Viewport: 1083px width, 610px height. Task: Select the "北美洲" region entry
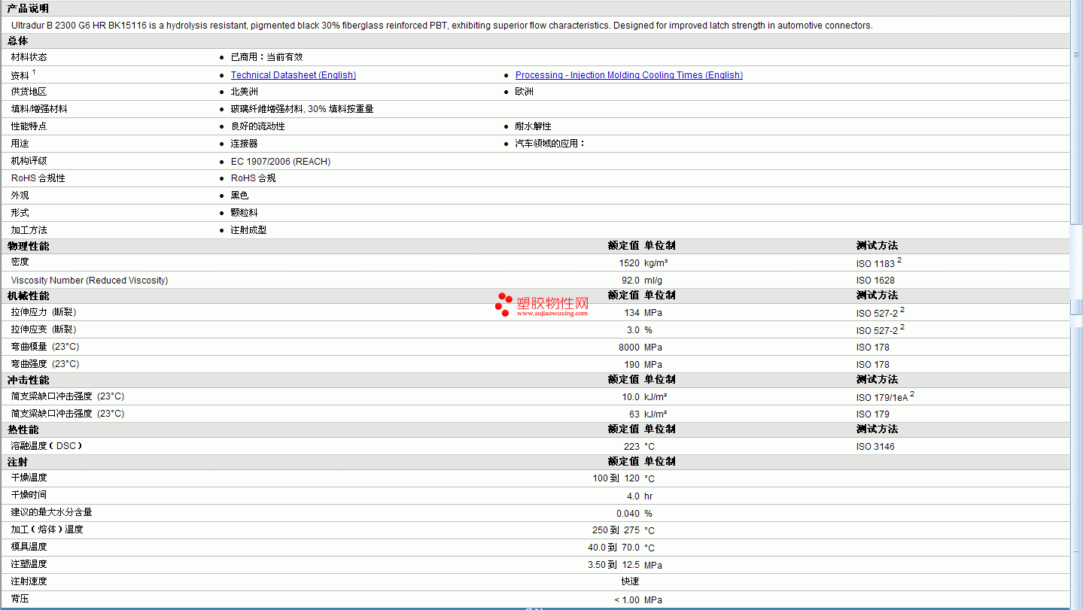pyautogui.click(x=245, y=92)
